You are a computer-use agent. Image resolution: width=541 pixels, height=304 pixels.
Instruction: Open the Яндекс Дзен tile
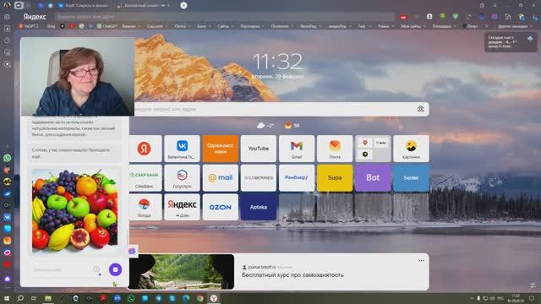pyautogui.click(x=183, y=207)
